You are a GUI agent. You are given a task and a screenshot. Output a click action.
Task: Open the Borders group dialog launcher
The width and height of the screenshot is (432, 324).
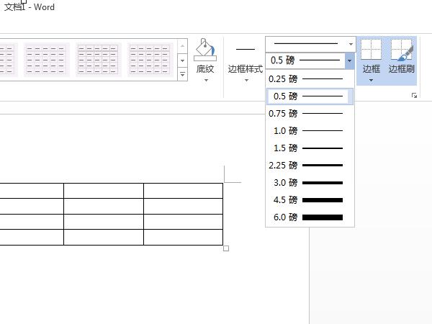point(414,95)
